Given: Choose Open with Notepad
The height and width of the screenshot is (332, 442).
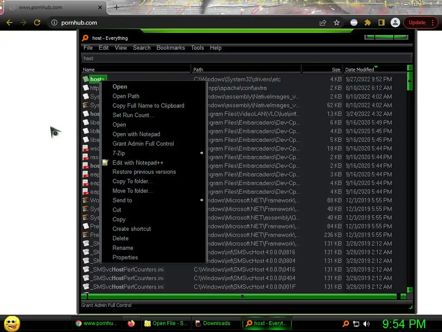Looking at the screenshot, I should click(x=136, y=134).
